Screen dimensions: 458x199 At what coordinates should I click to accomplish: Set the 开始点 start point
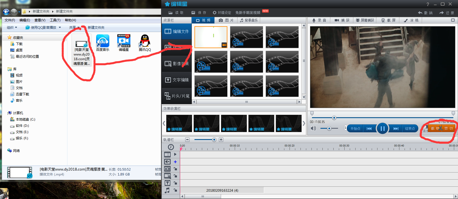pyautogui.click(x=355, y=128)
